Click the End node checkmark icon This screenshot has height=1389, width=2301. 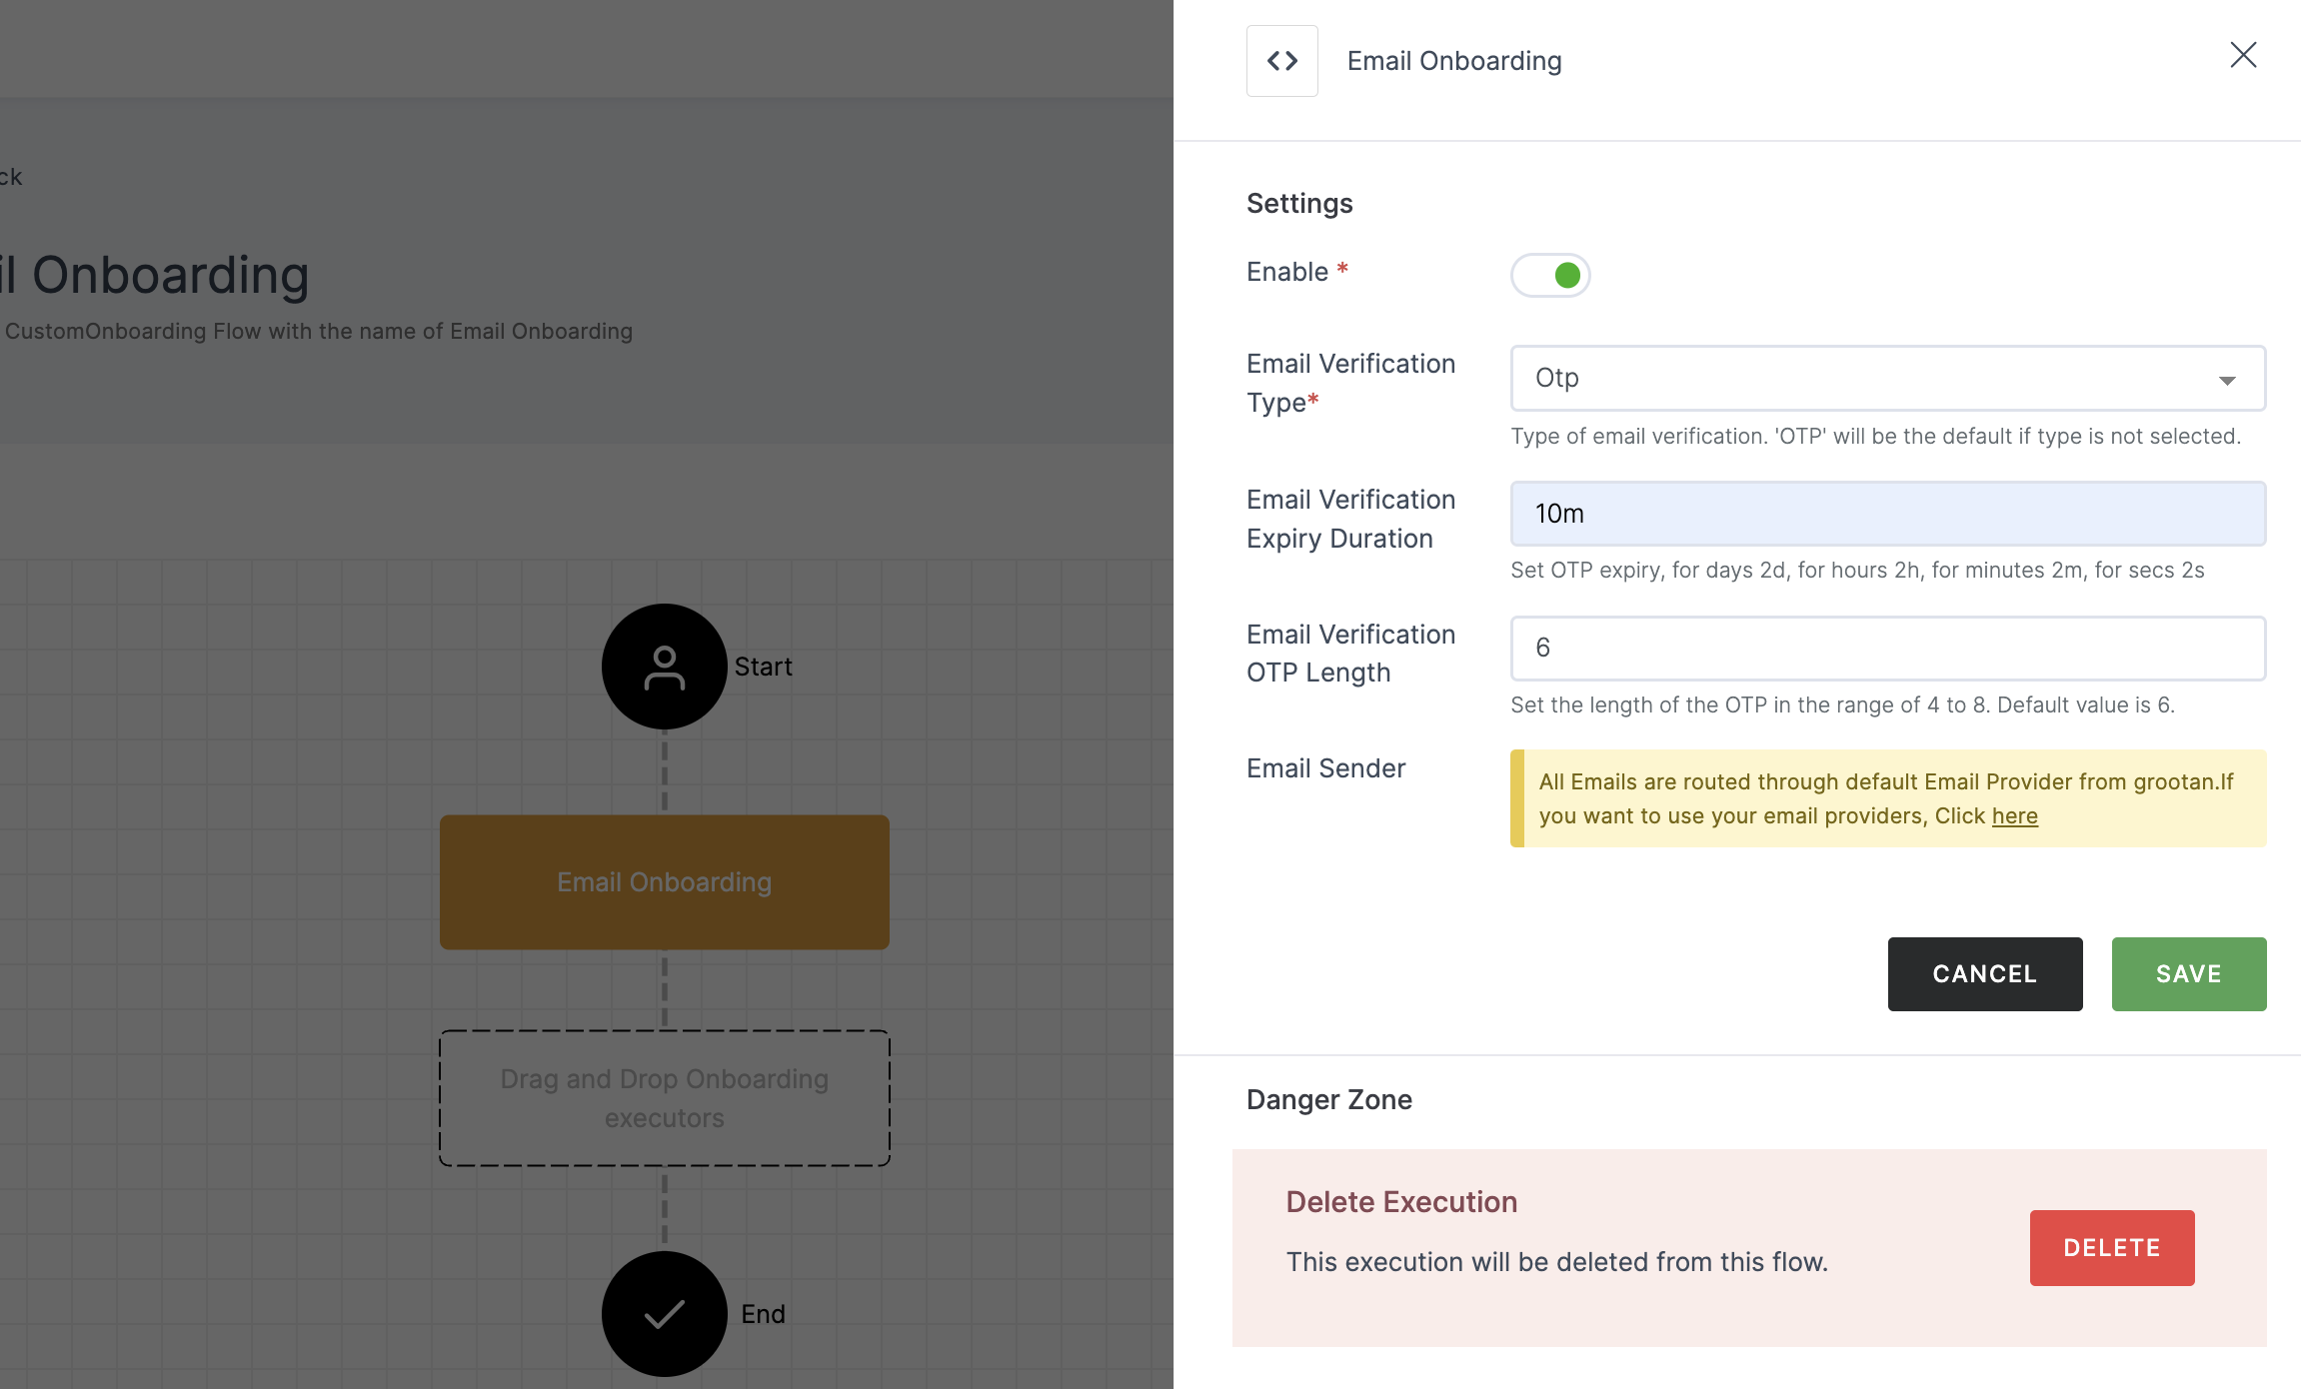click(664, 1312)
